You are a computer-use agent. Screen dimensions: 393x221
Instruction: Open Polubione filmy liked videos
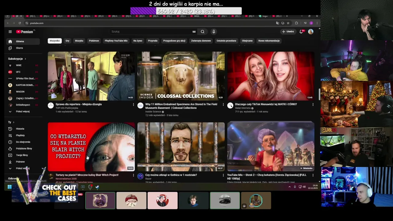point(23,149)
